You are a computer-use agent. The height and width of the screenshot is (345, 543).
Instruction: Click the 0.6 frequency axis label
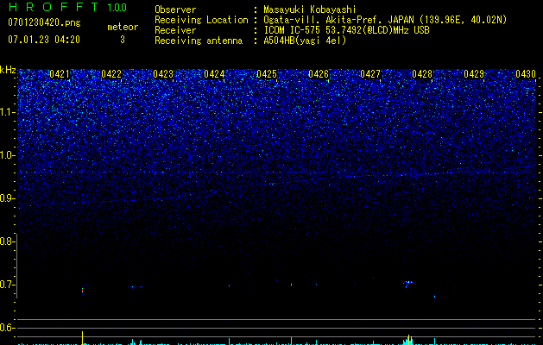[x=7, y=328]
